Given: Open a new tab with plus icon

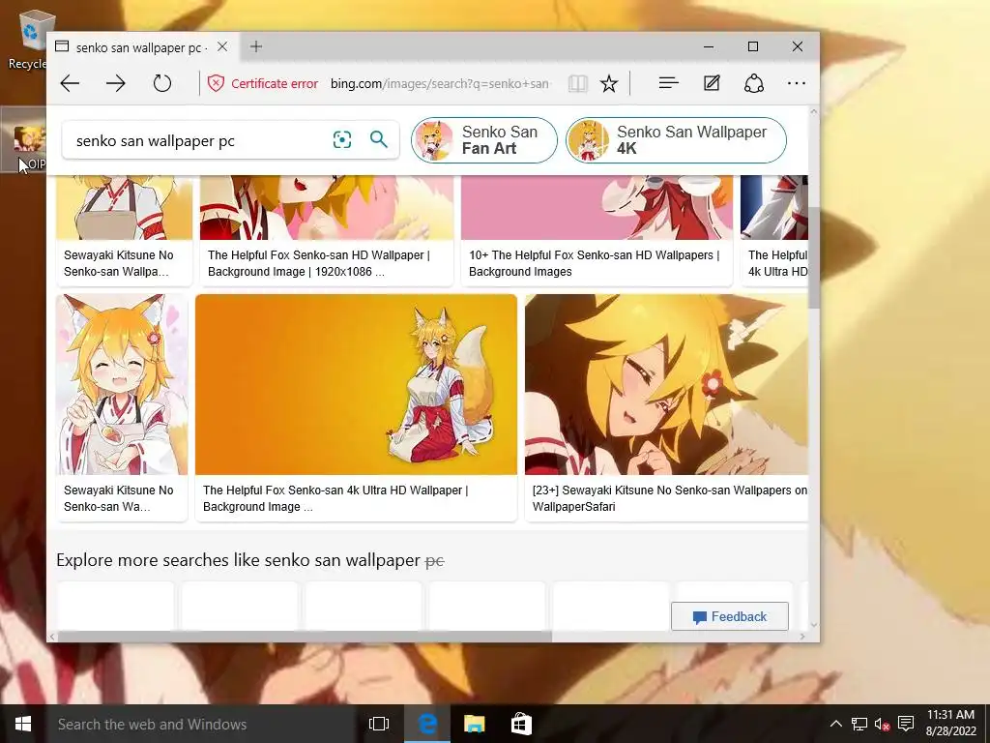Looking at the screenshot, I should 255,46.
